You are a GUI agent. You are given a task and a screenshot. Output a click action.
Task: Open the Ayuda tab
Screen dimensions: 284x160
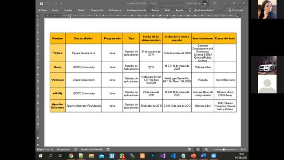[x=179, y=10]
